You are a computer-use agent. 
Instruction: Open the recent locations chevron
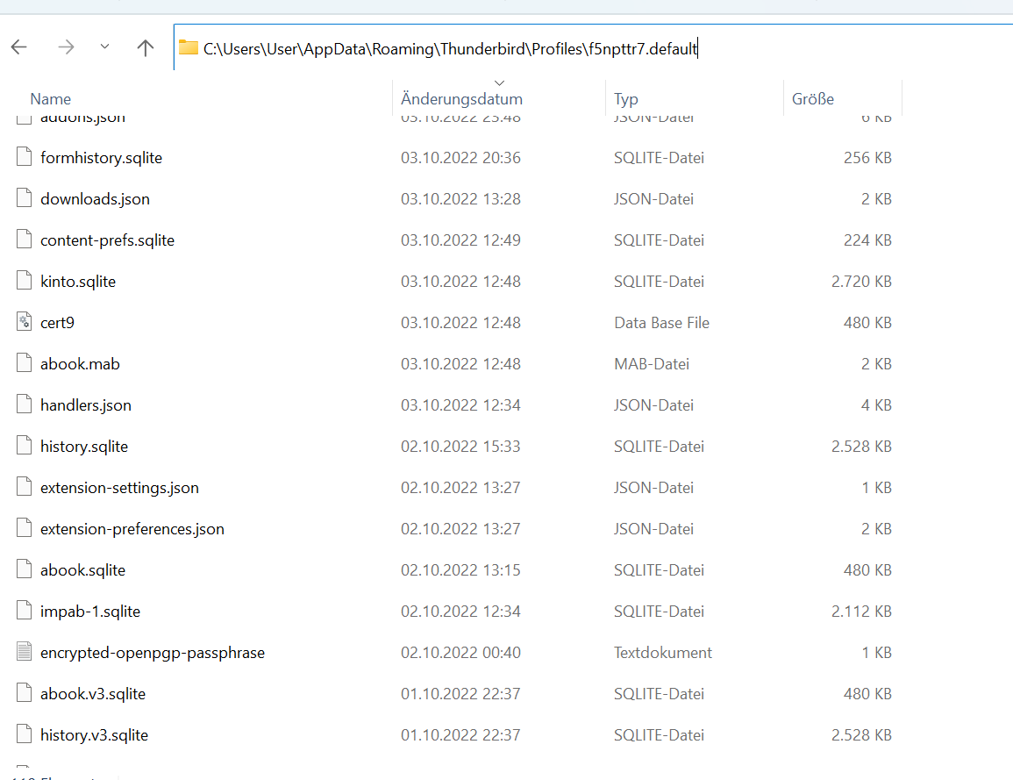pos(104,47)
